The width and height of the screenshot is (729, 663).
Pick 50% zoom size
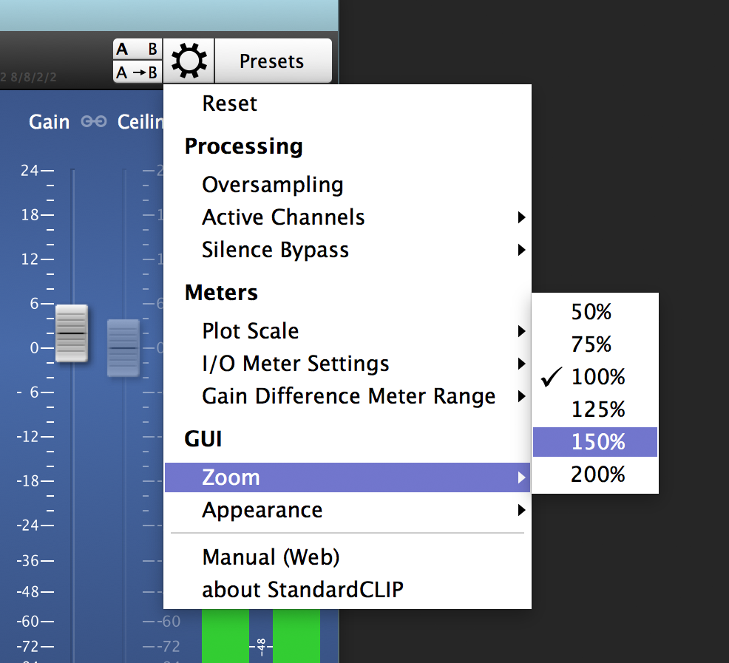[x=595, y=311]
